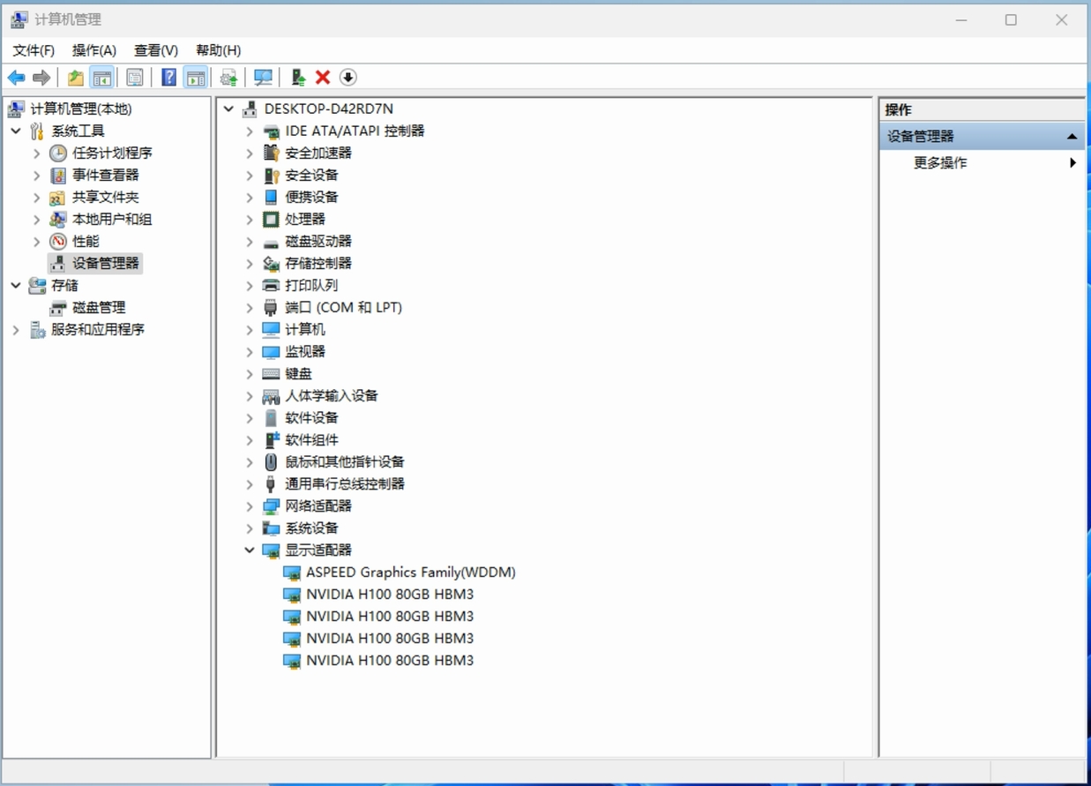This screenshot has width=1091, height=786.
Task: Click the circled down-arrow disable device icon
Action: pos(348,78)
